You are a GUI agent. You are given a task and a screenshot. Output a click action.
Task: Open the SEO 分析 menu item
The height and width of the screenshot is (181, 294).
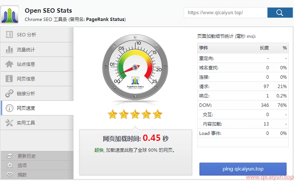(x=37, y=34)
